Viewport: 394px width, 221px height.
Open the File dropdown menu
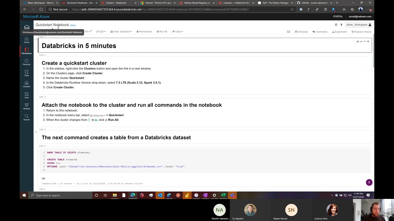click(87, 32)
